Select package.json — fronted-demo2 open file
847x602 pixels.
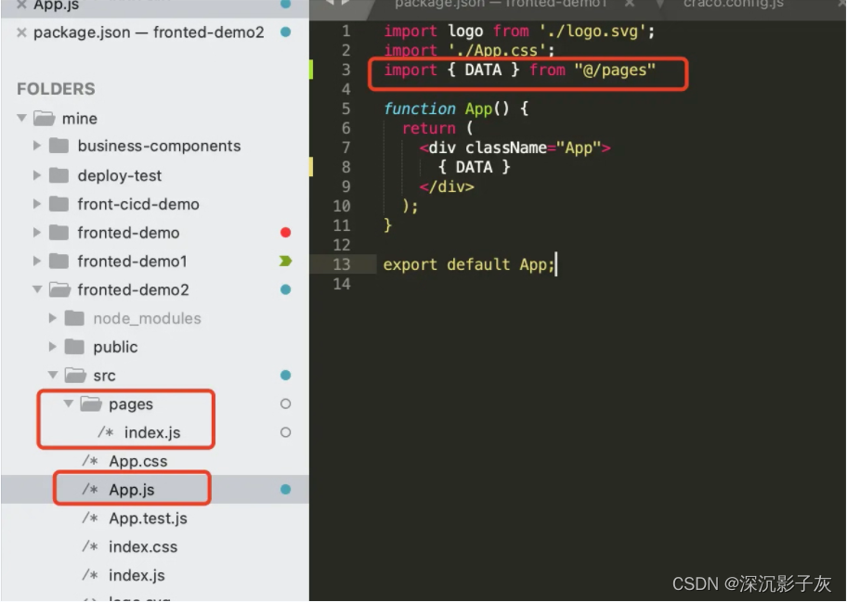click(149, 32)
